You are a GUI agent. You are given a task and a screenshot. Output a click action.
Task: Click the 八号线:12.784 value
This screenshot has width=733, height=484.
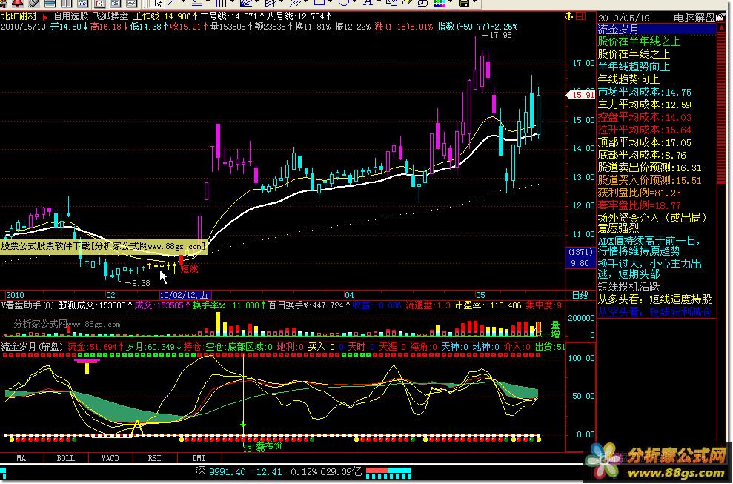(x=296, y=17)
